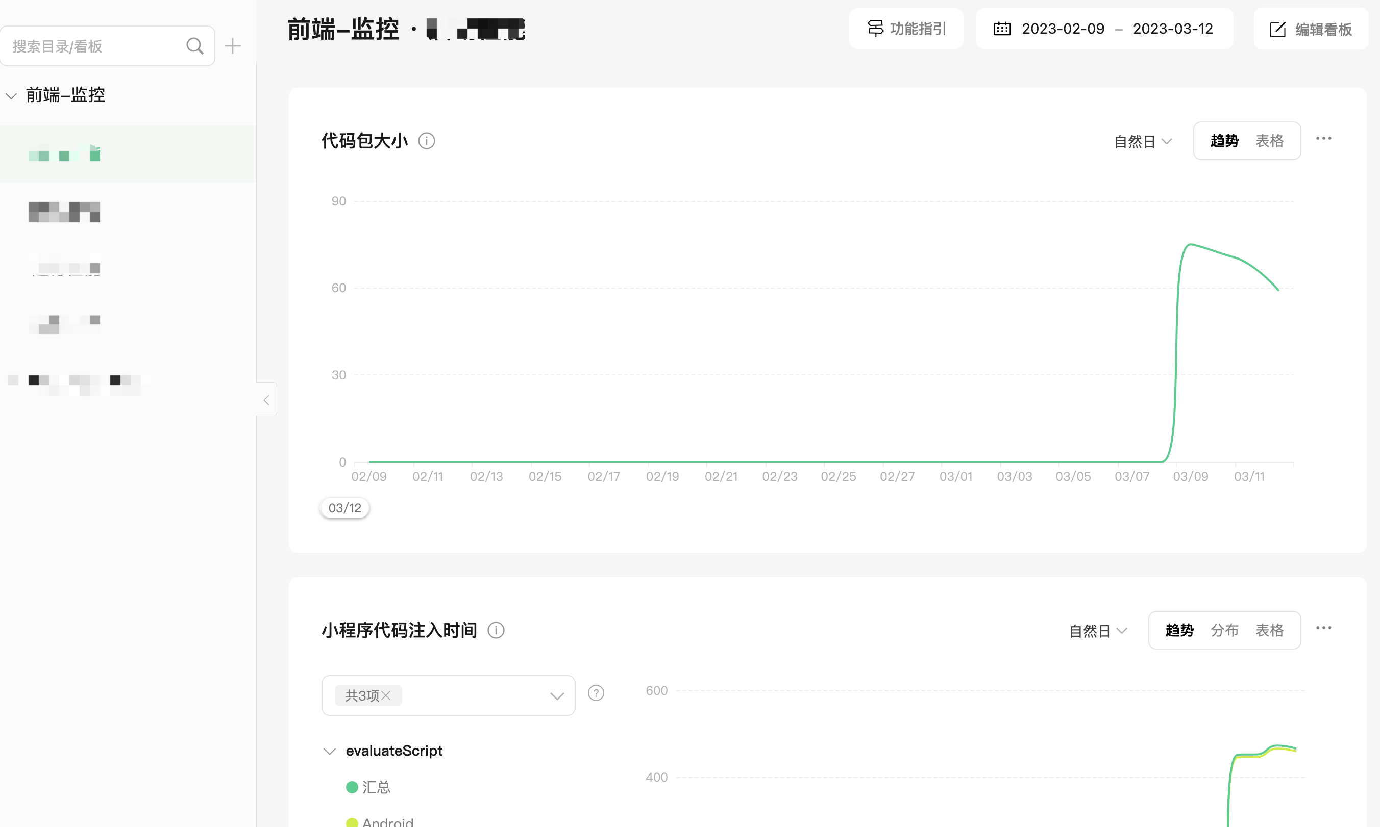Open info icon beside 代码包大小

click(427, 141)
